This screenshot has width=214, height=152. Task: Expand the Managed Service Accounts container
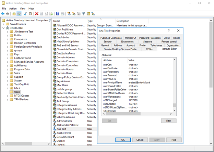click(8, 62)
